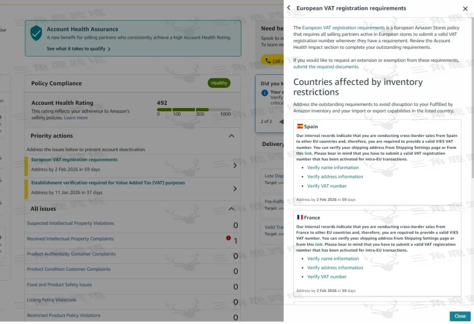
Task: Click the Spain country heading
Action: click(x=311, y=127)
